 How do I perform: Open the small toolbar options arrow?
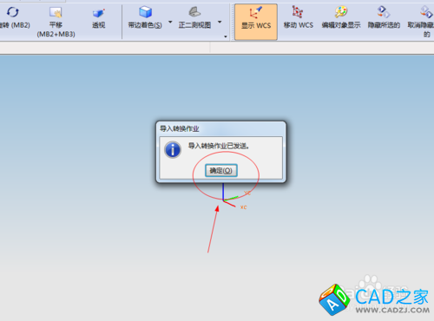tap(226, 36)
